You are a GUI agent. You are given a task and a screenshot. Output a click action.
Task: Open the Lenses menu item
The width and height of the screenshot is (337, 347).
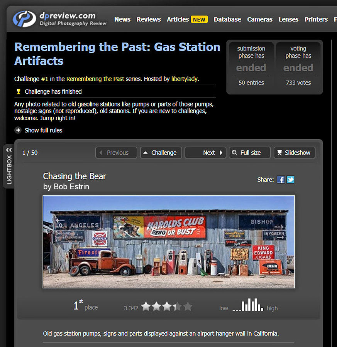(x=288, y=19)
